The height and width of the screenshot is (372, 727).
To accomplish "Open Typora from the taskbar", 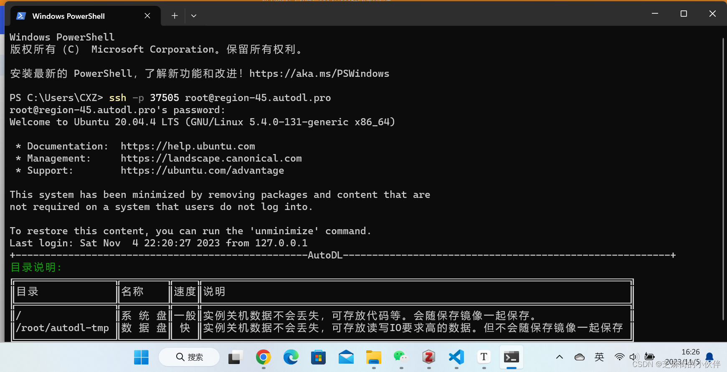I will click(x=484, y=357).
